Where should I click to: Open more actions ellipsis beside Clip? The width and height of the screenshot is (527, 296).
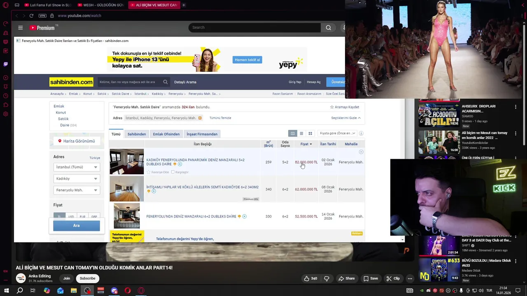pyautogui.click(x=410, y=278)
